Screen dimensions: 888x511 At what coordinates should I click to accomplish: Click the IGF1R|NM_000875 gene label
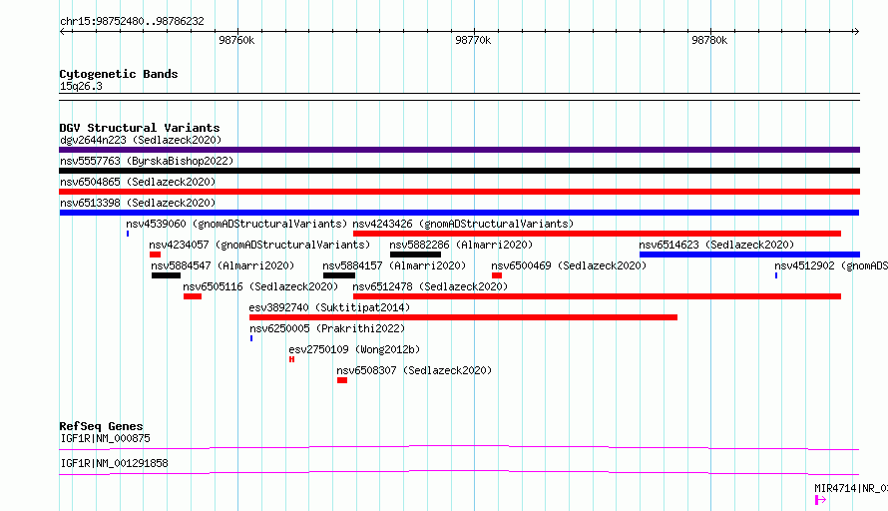pos(106,438)
